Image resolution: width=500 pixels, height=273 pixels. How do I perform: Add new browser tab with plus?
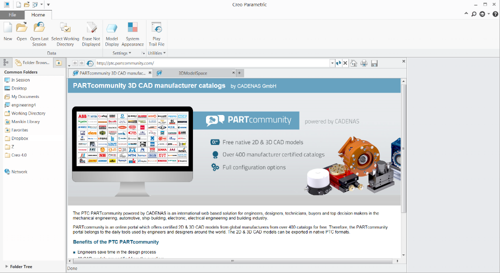click(239, 73)
